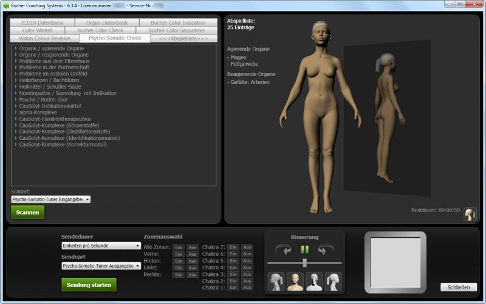Select the right side profile head view

[x=333, y=282]
